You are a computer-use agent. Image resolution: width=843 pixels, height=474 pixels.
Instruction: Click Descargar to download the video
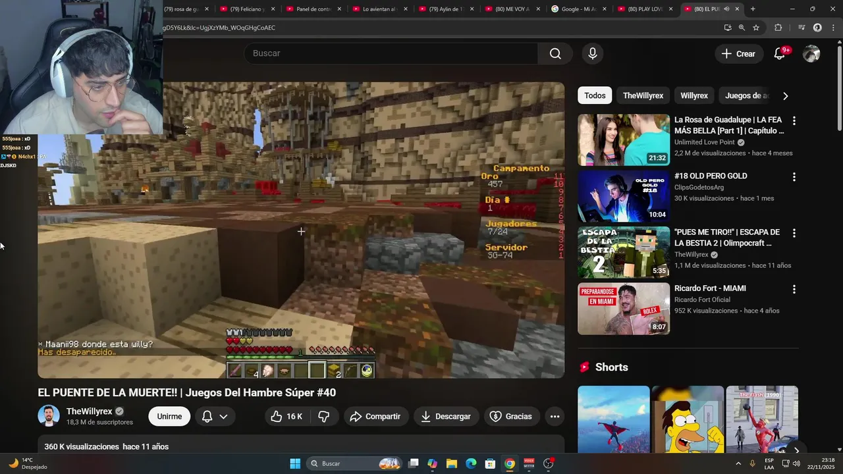pyautogui.click(x=447, y=416)
